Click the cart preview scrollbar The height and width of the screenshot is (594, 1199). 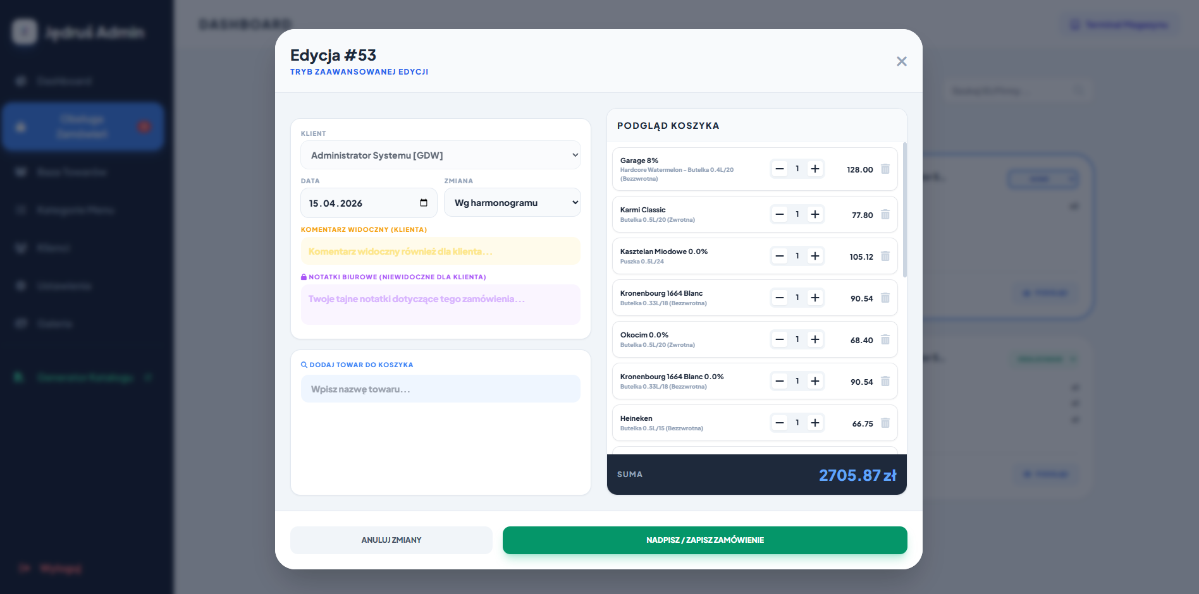click(x=905, y=210)
